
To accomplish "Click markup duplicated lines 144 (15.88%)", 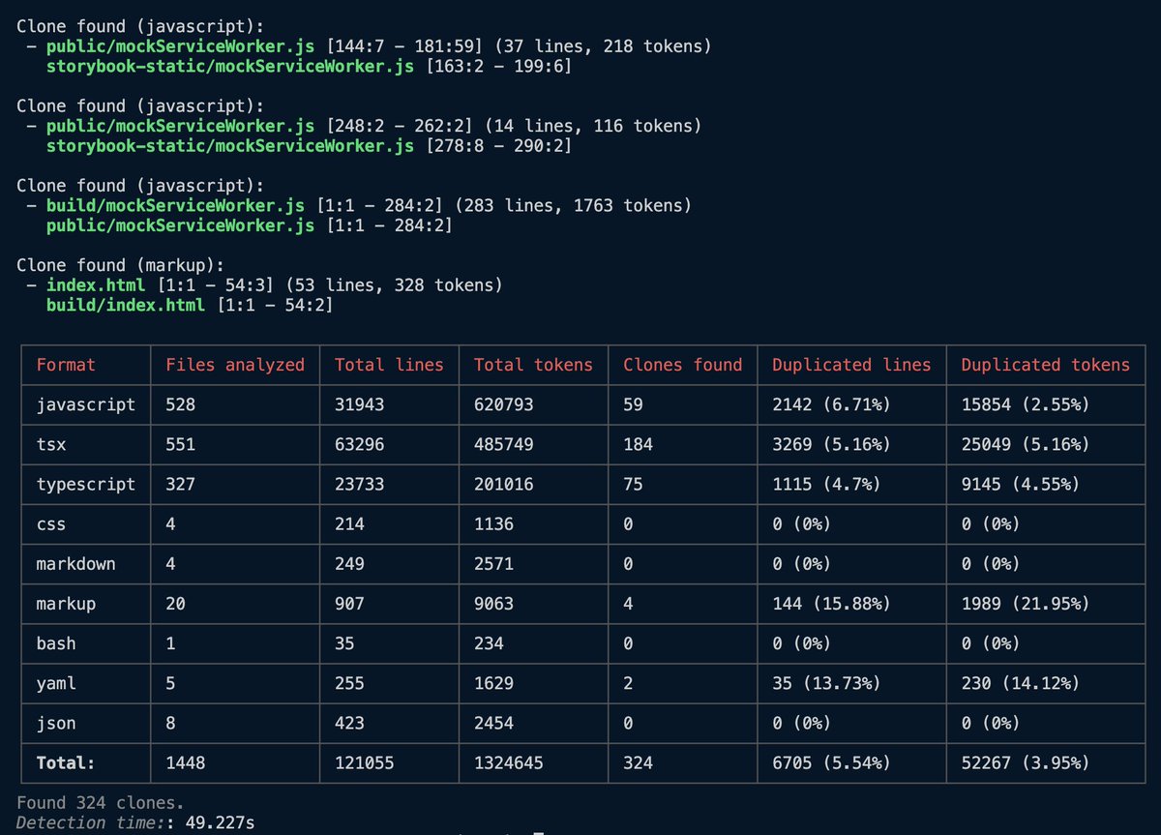I will [831, 604].
